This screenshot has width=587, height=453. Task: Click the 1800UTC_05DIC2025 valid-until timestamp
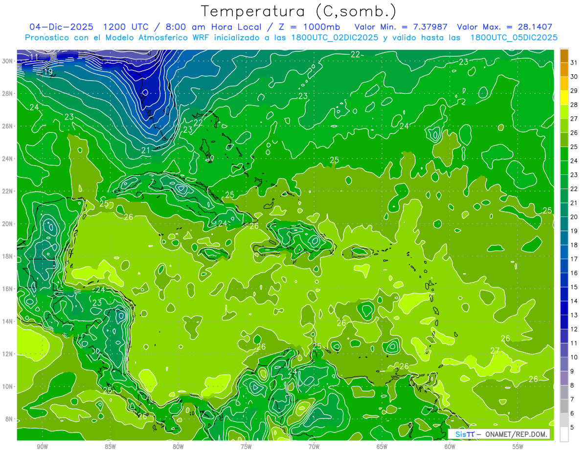click(514, 38)
